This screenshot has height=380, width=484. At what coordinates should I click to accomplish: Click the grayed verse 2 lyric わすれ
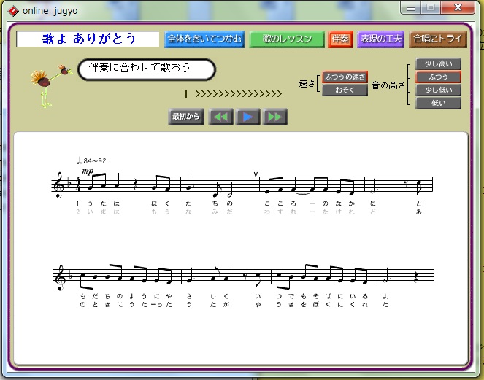point(280,212)
